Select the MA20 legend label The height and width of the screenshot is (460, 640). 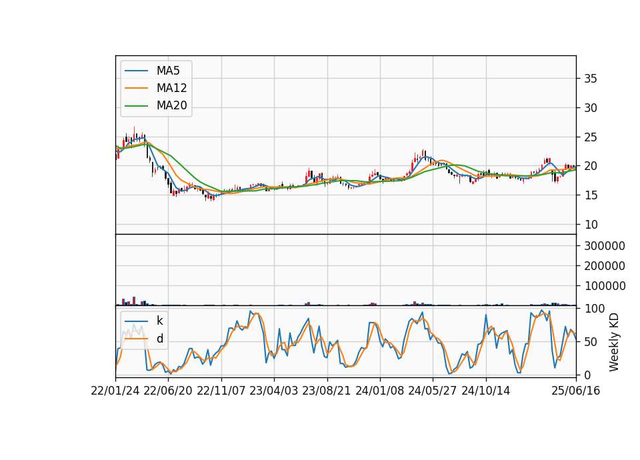pyautogui.click(x=171, y=105)
